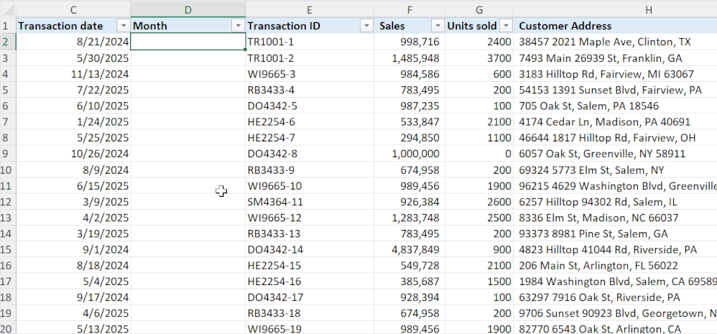The image size is (717, 334).
Task: Click transaction ID WI9665-12
Action: [310, 218]
